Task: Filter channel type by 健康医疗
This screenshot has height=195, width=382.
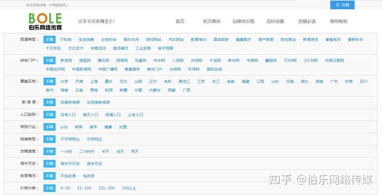Action: coord(243,40)
